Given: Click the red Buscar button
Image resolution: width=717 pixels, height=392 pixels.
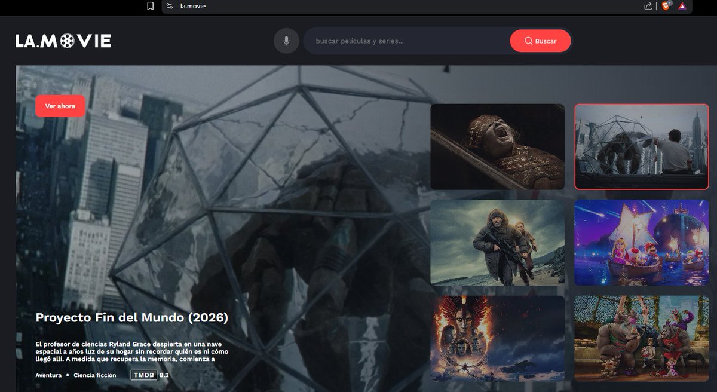Looking at the screenshot, I should [x=540, y=41].
